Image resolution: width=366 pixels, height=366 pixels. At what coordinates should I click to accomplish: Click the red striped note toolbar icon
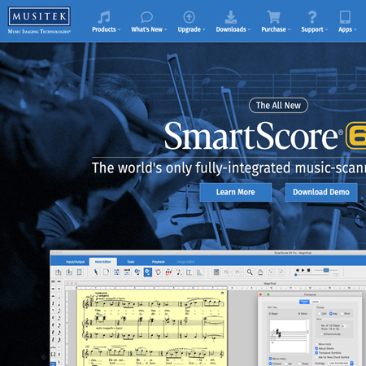[168, 272]
